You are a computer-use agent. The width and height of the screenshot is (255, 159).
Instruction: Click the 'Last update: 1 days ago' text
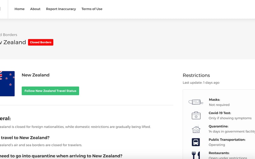tap(201, 83)
